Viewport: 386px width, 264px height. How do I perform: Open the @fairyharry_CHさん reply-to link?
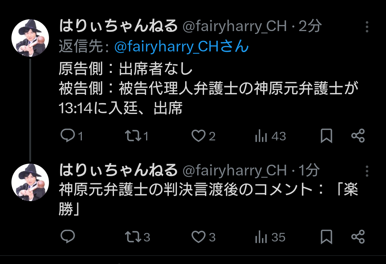coord(182,46)
